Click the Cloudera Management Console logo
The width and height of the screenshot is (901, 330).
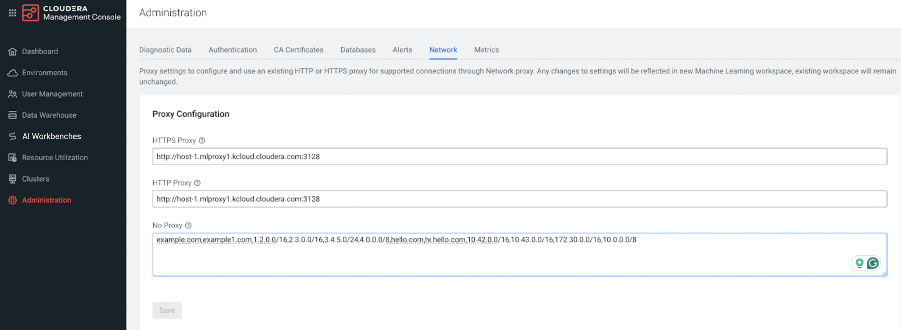[x=31, y=13]
